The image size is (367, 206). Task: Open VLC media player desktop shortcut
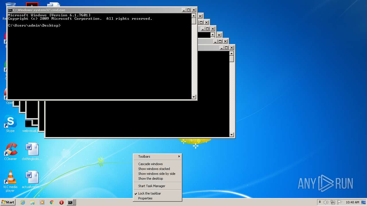click(10, 181)
